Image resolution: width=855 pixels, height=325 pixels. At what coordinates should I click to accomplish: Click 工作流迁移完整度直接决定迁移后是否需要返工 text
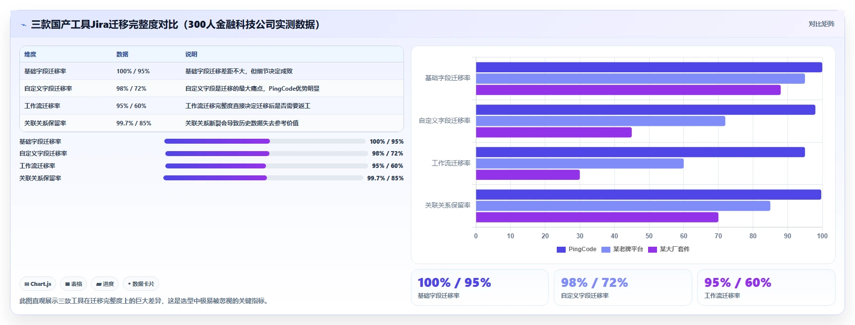[248, 106]
